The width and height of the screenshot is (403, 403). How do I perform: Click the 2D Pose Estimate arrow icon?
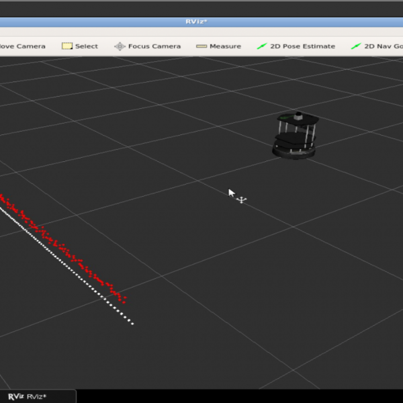(262, 46)
